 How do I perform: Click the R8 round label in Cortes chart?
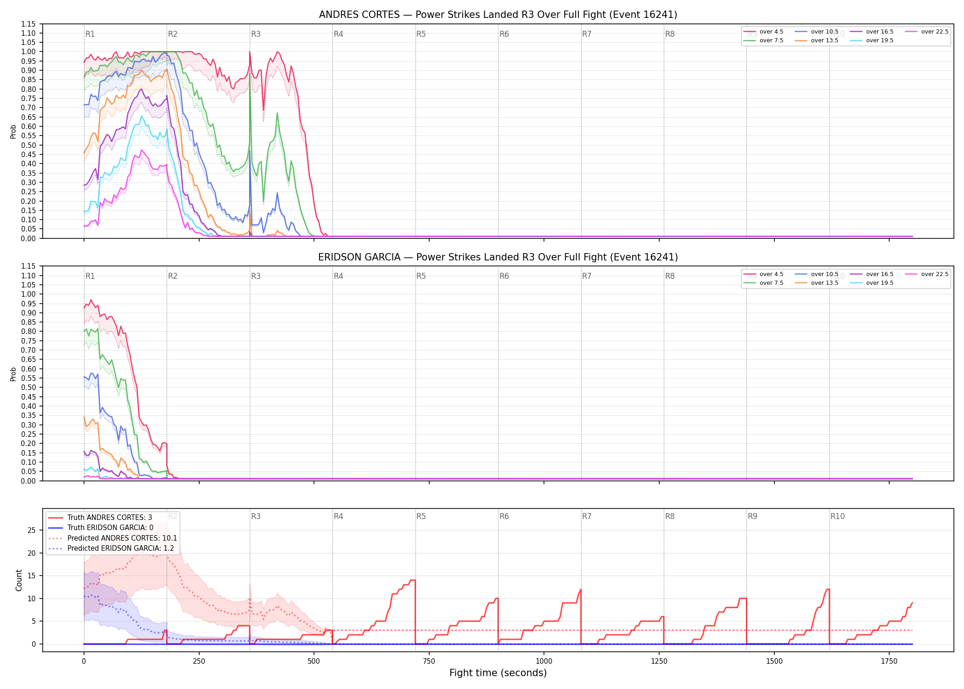click(x=670, y=34)
